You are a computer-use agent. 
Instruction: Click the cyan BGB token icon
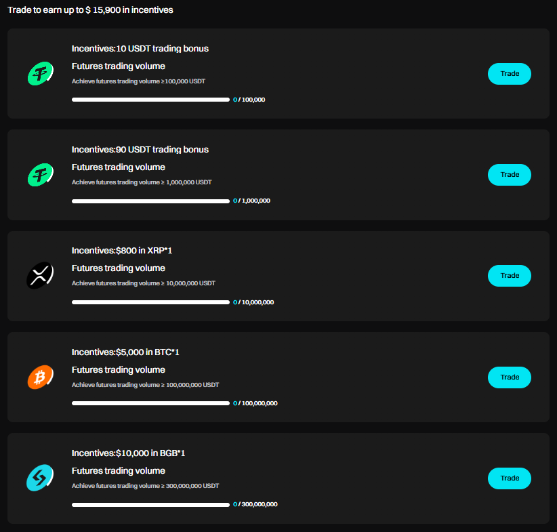40,478
